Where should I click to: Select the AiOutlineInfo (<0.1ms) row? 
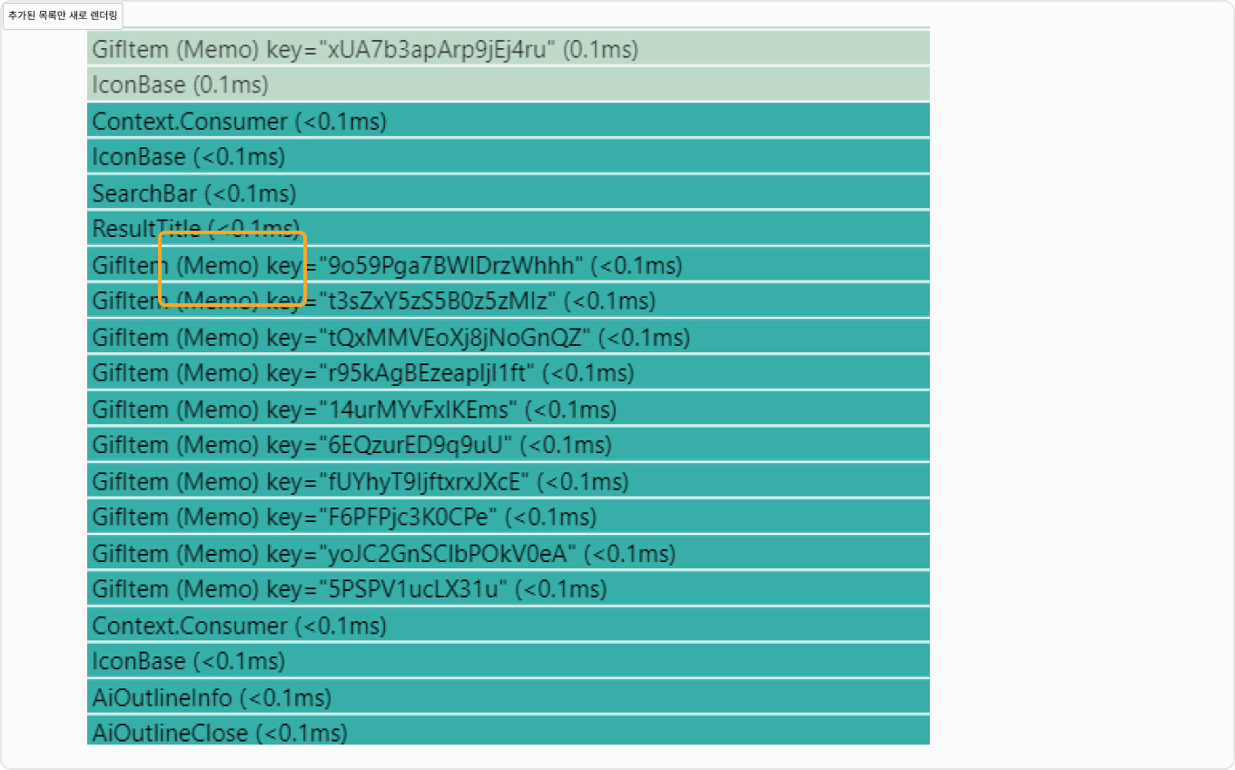(x=509, y=696)
